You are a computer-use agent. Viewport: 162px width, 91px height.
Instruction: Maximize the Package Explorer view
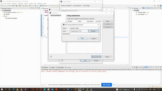click(39, 8)
